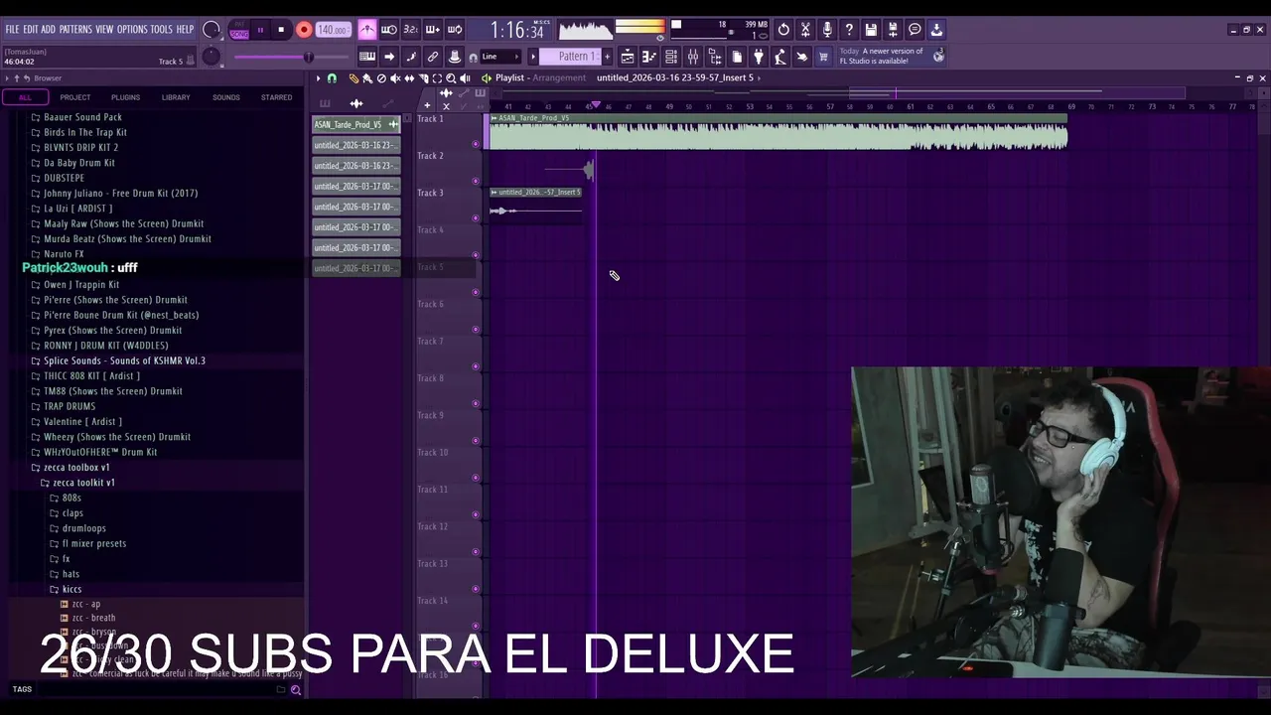
Task: Switch browser to the STARRED tab
Action: [x=276, y=97]
